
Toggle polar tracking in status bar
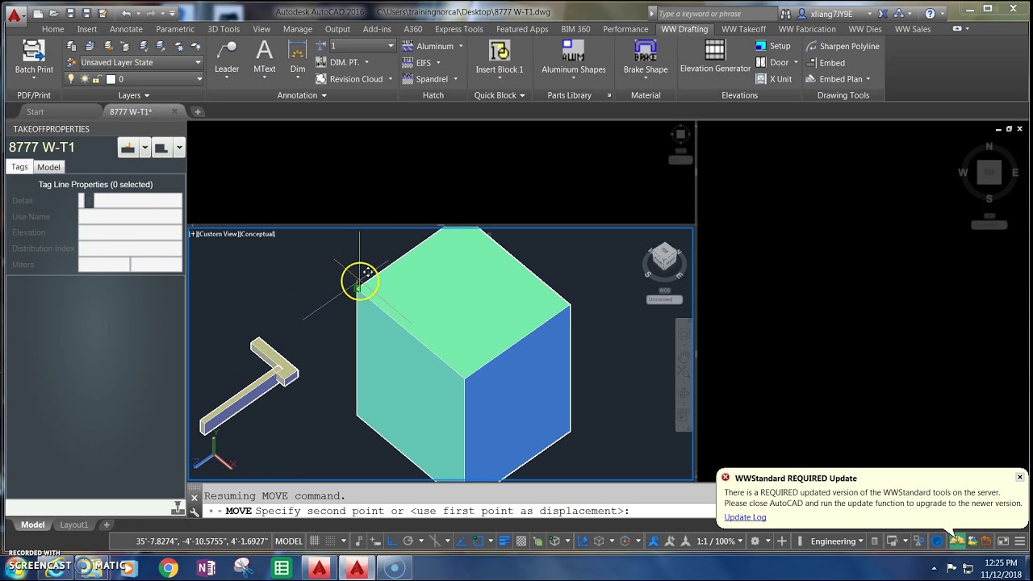[x=408, y=541]
